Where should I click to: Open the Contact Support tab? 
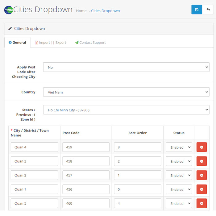click(x=90, y=43)
